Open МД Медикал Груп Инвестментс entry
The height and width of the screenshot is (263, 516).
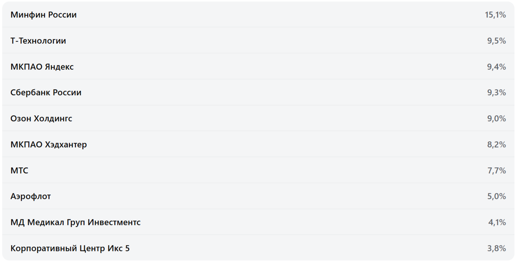tap(76, 222)
